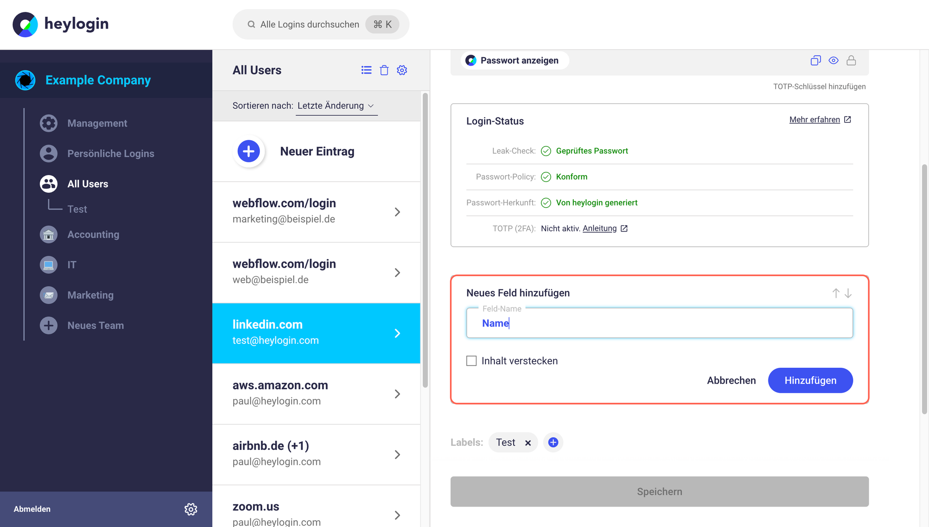The height and width of the screenshot is (527, 929).
Task: Open settings gear next to Abmelden
Action: coord(191,509)
